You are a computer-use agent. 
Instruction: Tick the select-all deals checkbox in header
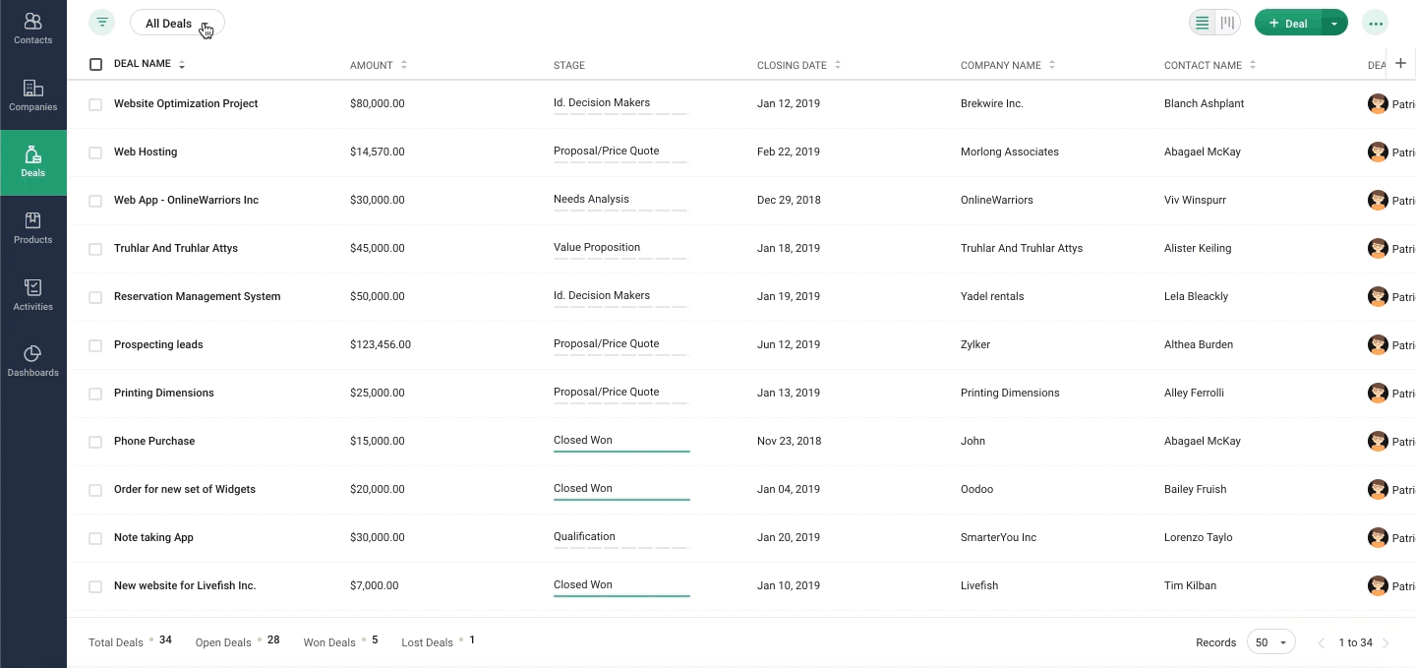95,64
